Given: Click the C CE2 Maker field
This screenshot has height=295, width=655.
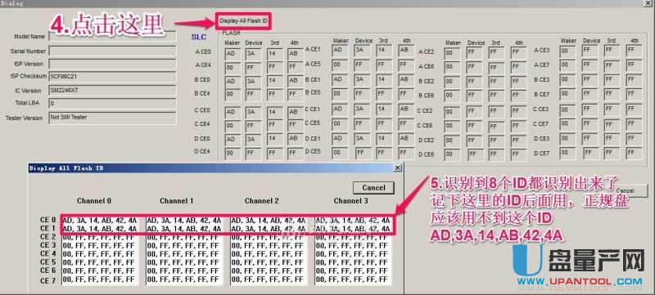Looking at the screenshot, I should [x=452, y=112].
